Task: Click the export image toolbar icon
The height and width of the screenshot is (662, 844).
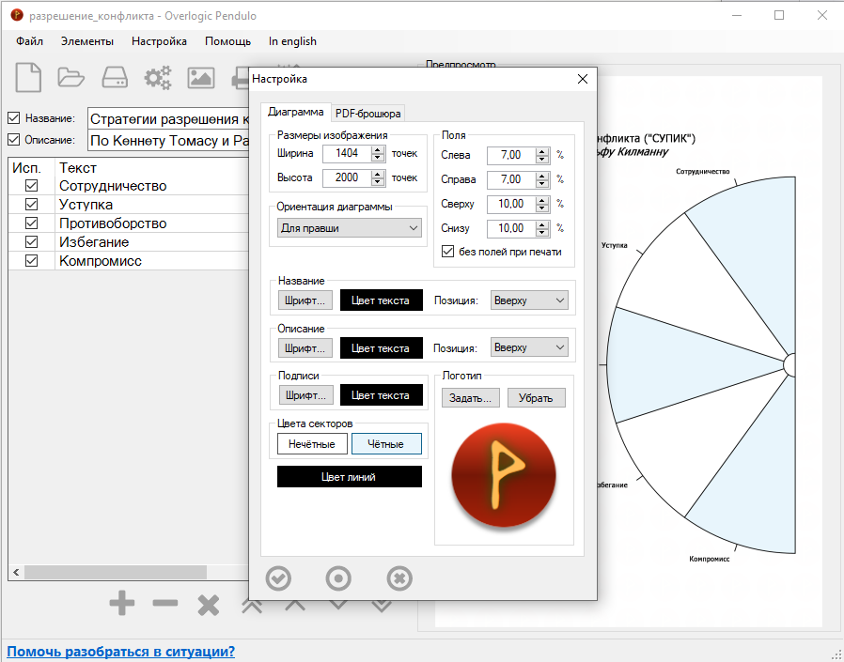Action: 200,77
